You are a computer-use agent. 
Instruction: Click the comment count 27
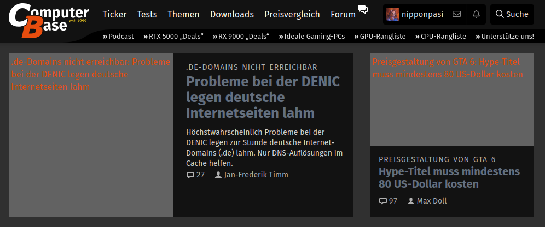(x=201, y=175)
